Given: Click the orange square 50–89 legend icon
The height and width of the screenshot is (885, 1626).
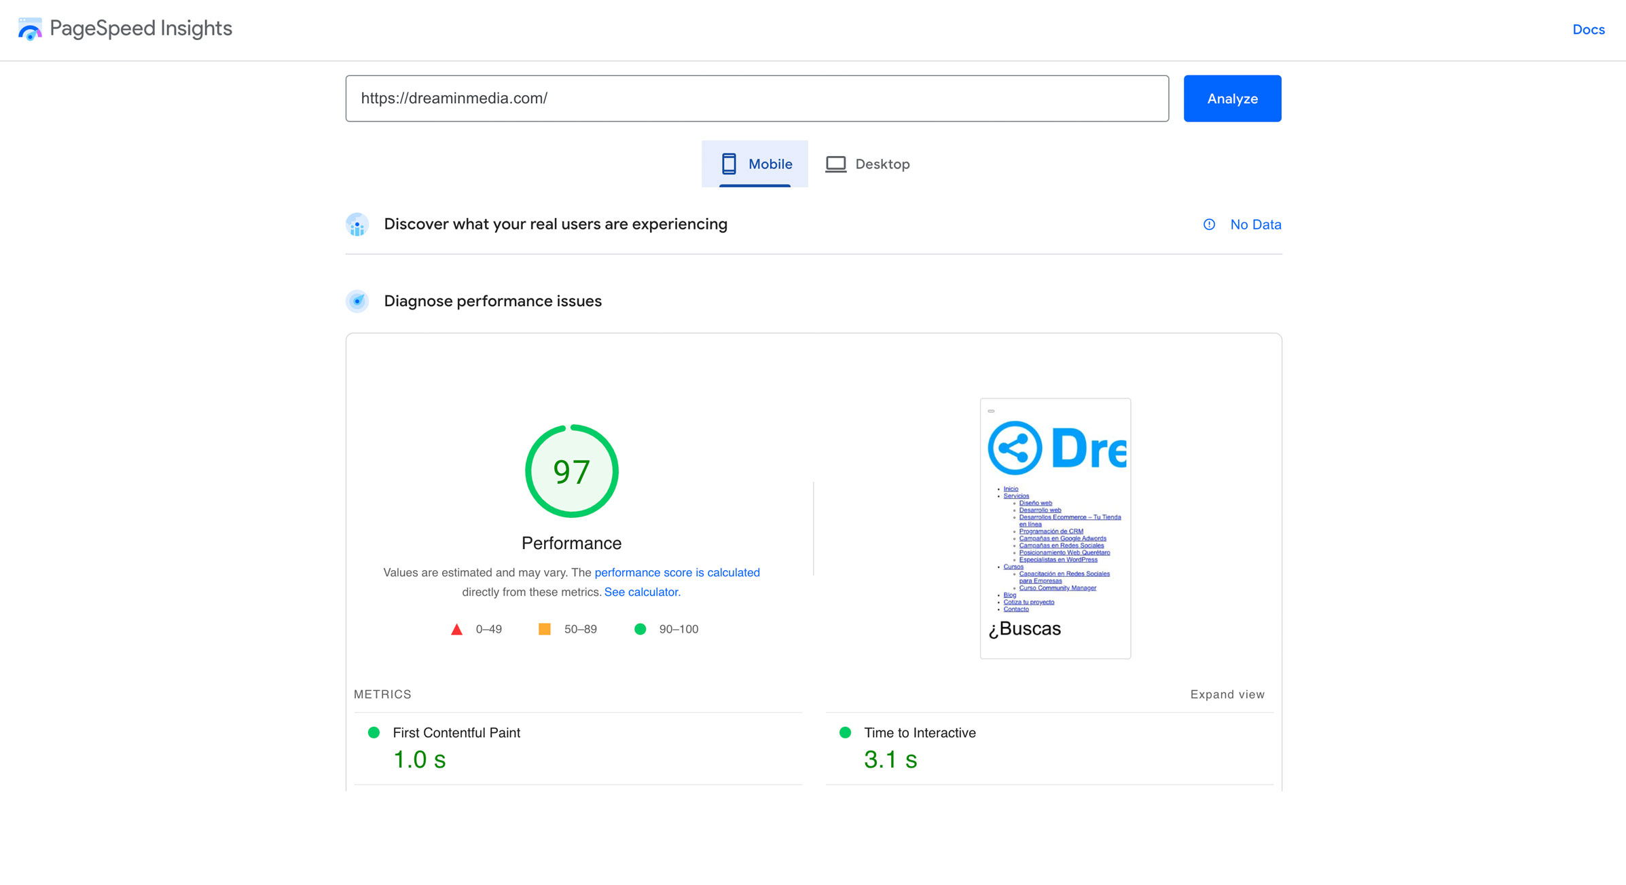Looking at the screenshot, I should [544, 629].
